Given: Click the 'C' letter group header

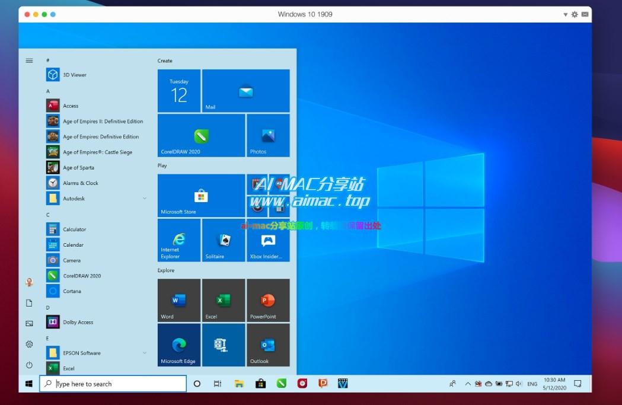Looking at the screenshot, I should point(48,215).
